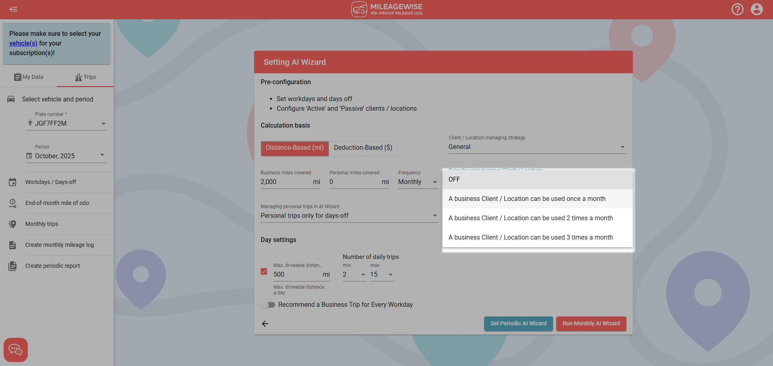Open Create monthly mileage log item
This screenshot has width=773, height=366.
(x=60, y=245)
